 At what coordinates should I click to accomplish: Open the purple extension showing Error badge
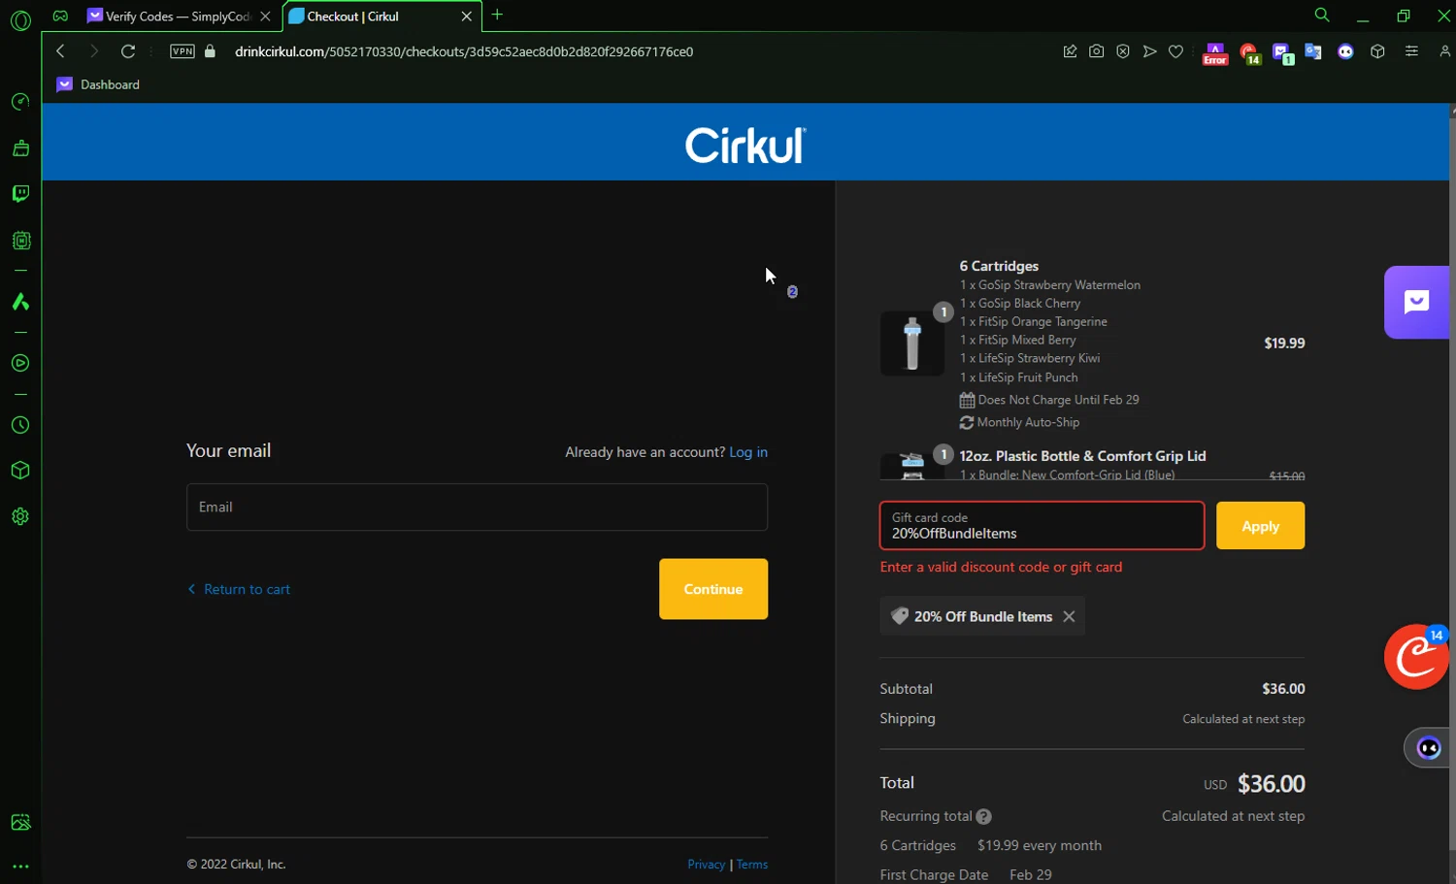(x=1214, y=52)
